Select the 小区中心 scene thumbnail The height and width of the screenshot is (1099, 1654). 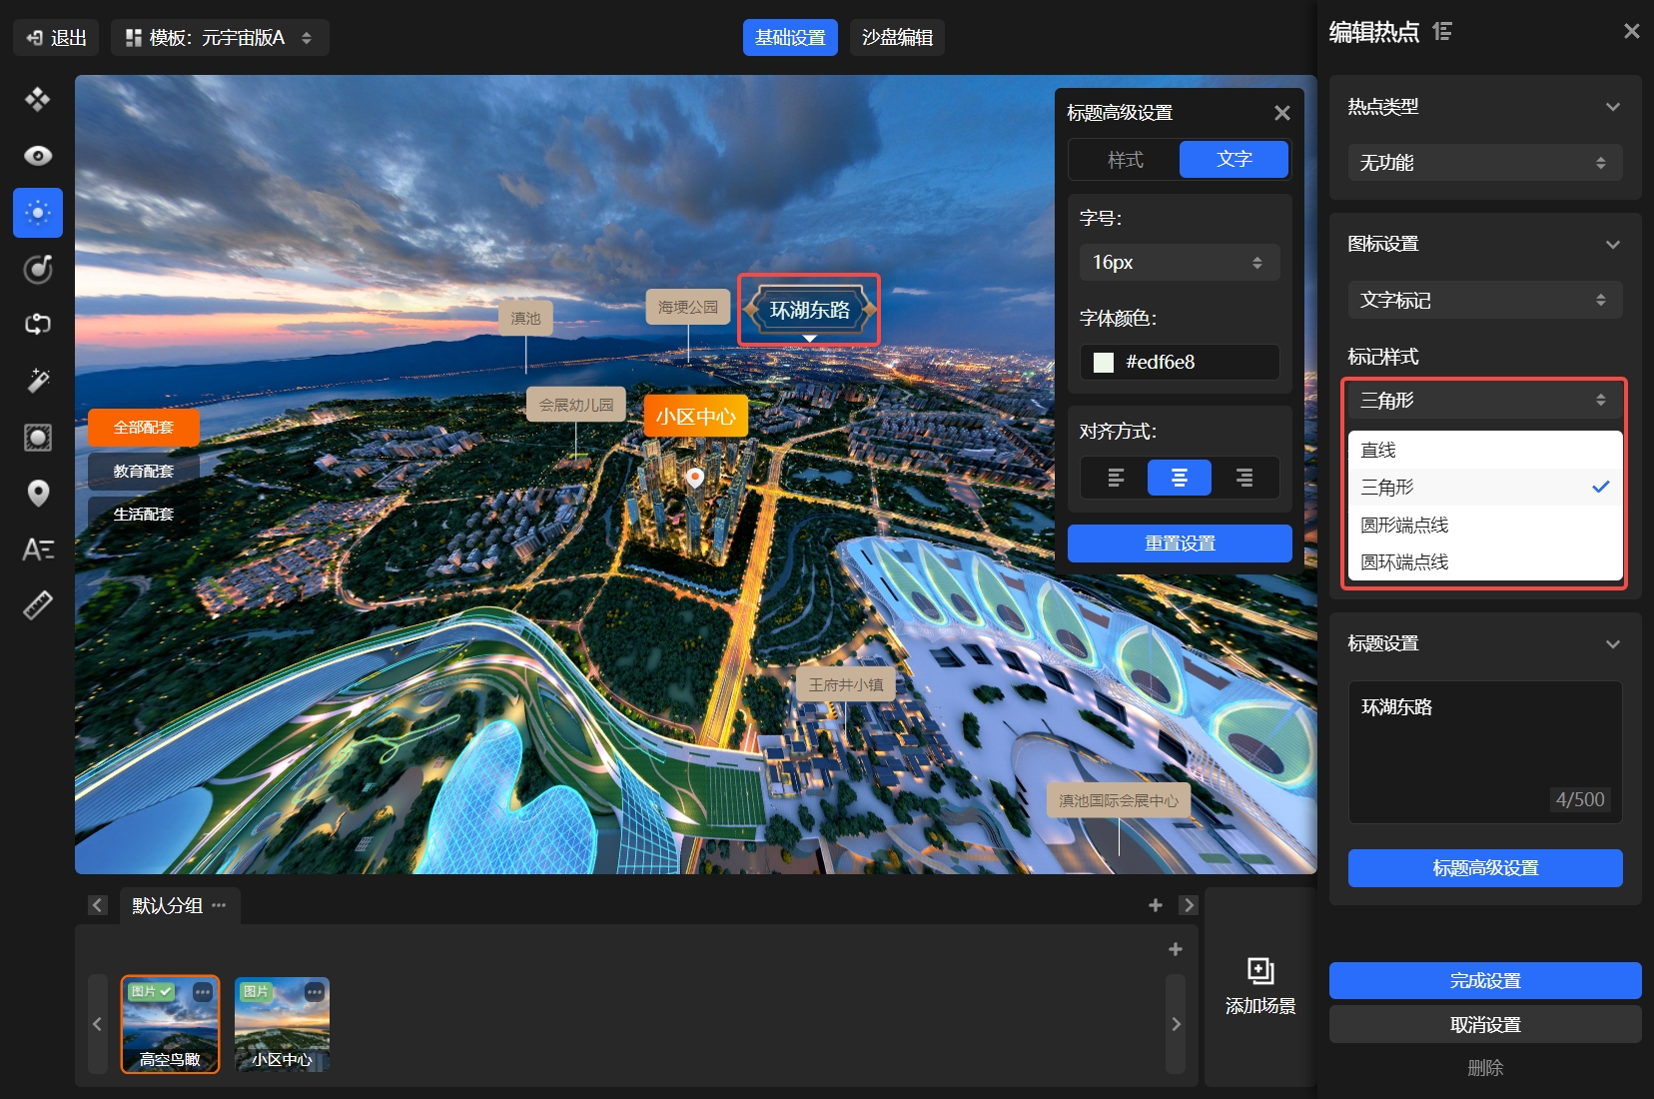coord(282,1024)
